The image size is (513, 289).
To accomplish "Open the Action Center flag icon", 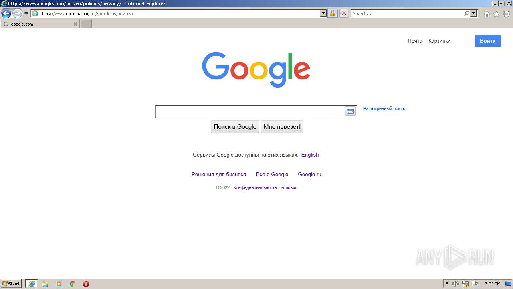I will (475, 284).
